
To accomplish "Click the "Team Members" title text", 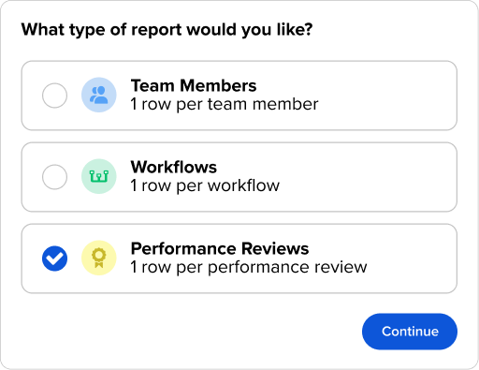I will [194, 85].
